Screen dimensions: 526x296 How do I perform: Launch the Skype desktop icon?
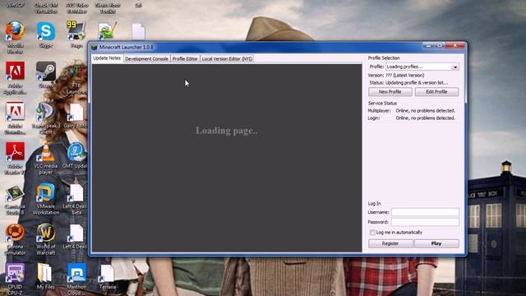[46, 31]
